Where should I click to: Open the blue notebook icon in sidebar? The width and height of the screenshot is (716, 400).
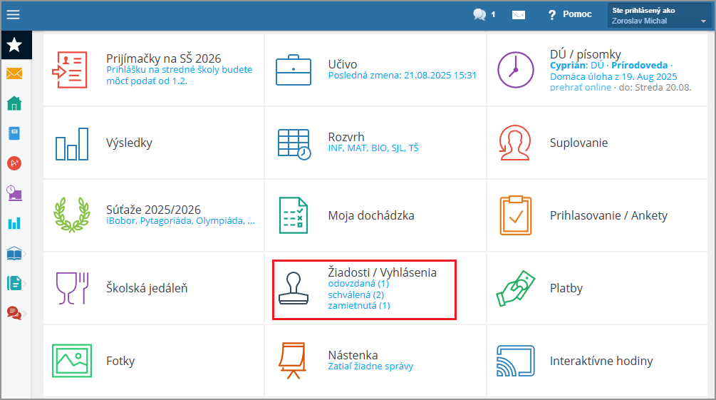14,133
